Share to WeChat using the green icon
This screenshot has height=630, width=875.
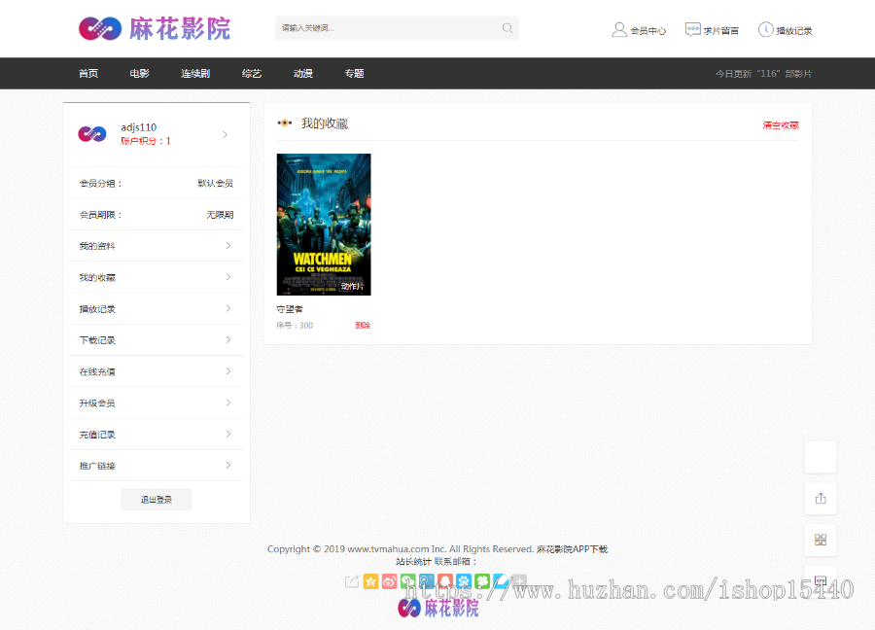407,580
